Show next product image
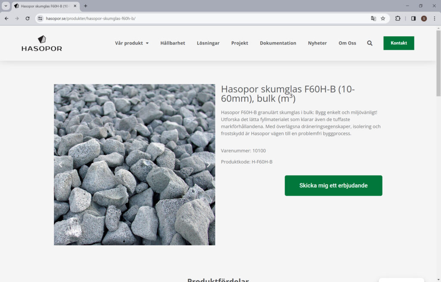Viewport: 441px width, 282px height. pyautogui.click(x=208, y=165)
